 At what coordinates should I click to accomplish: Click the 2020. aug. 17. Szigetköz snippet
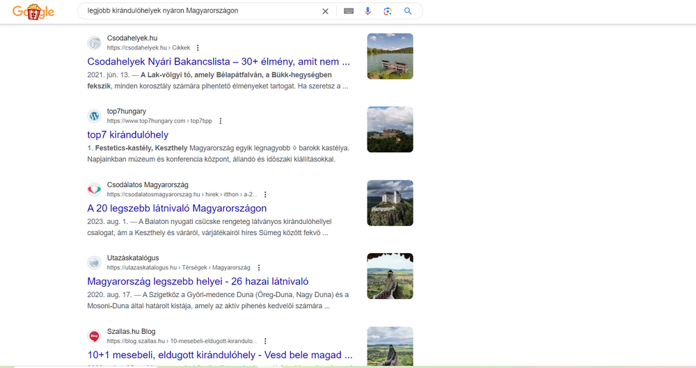click(218, 301)
